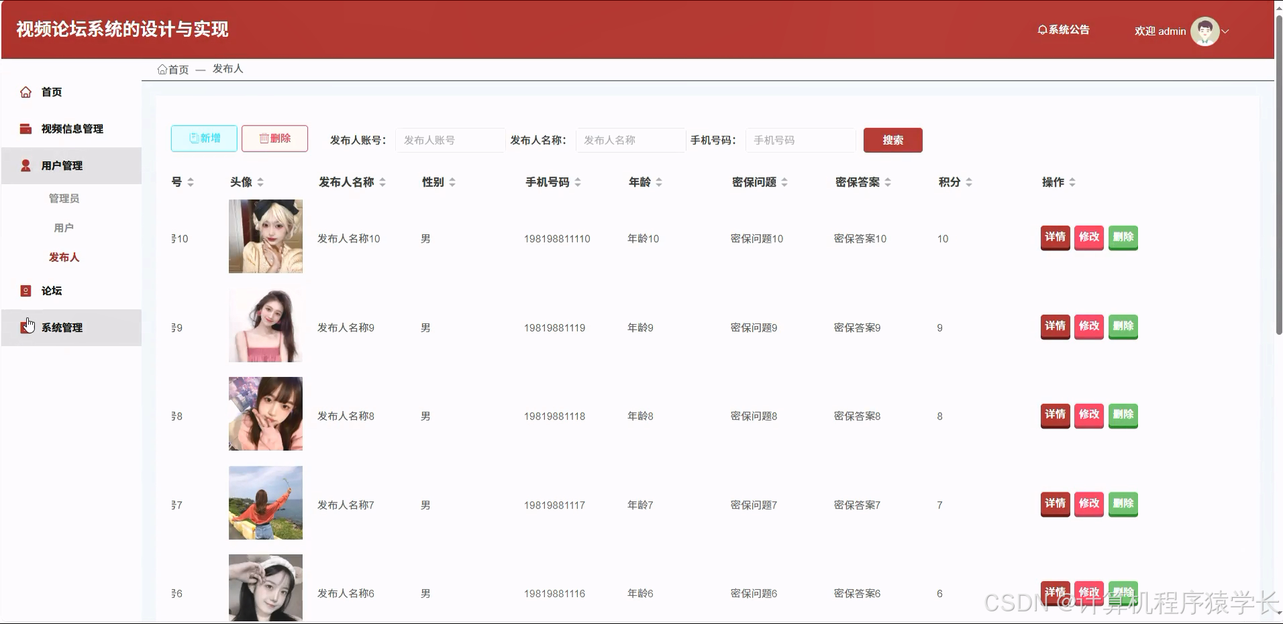Image resolution: width=1283 pixels, height=624 pixels.
Task: Click the 首页 home icon in sidebar
Action: tap(25, 92)
